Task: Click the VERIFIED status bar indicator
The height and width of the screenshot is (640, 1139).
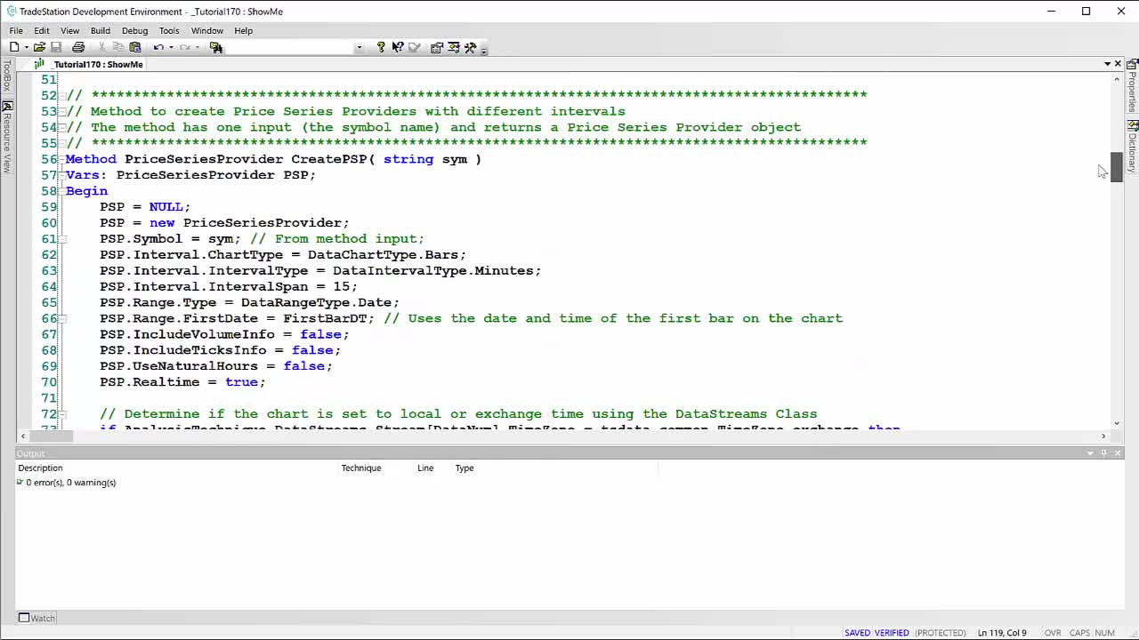Action: tap(892, 633)
